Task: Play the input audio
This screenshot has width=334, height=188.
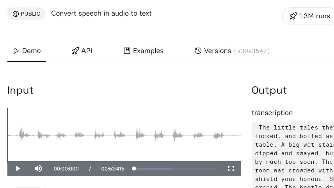Action: (18, 168)
